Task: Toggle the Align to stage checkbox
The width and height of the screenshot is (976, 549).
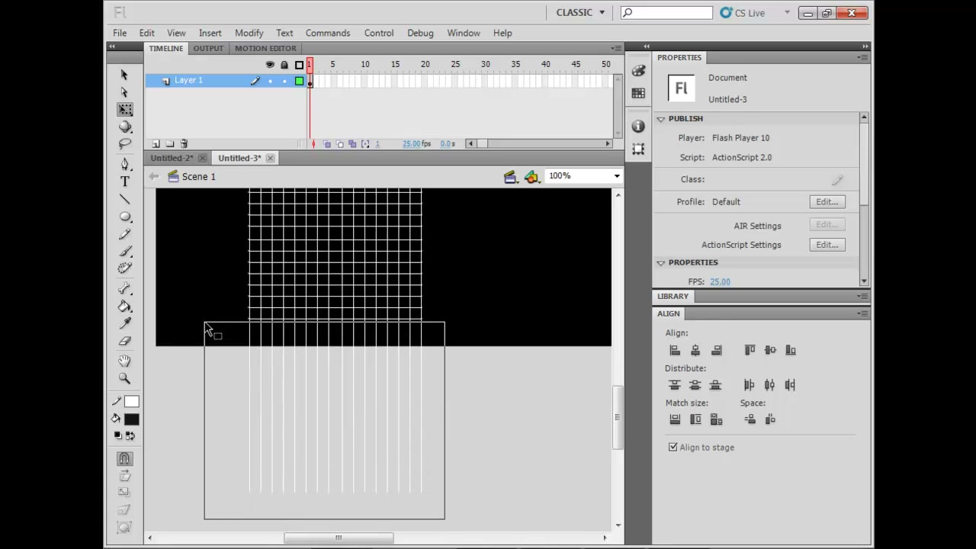Action: click(673, 448)
